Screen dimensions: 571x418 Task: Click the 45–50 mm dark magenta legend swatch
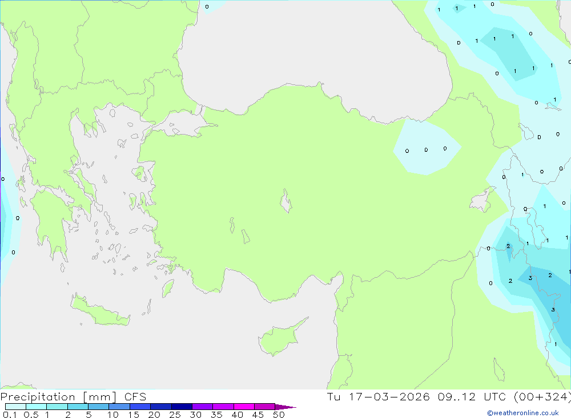pos(265,407)
